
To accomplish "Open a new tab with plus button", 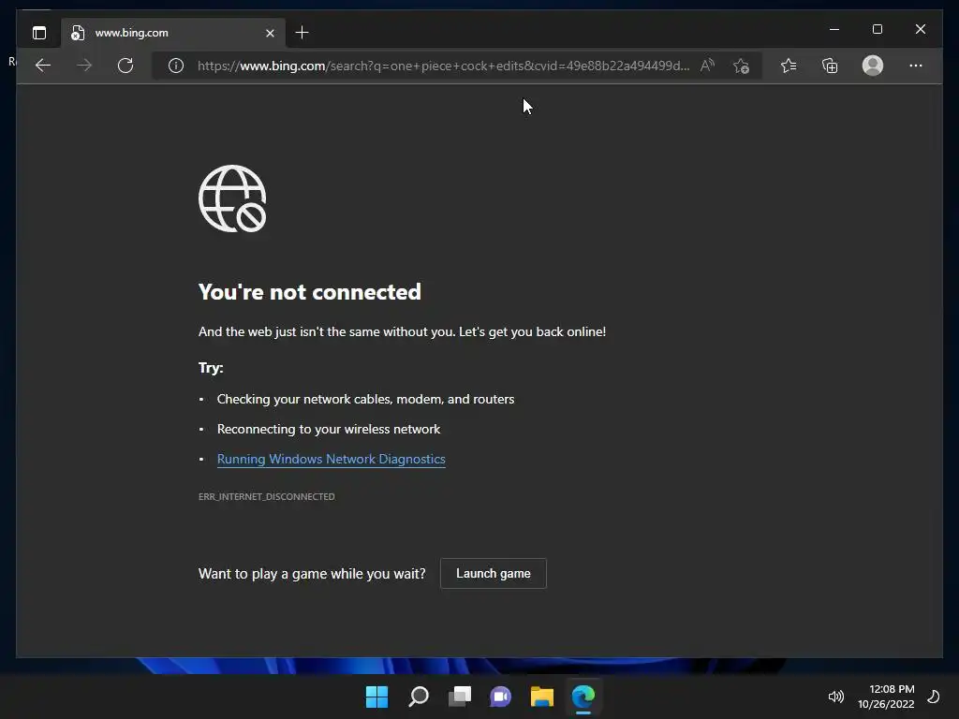I will click(302, 33).
